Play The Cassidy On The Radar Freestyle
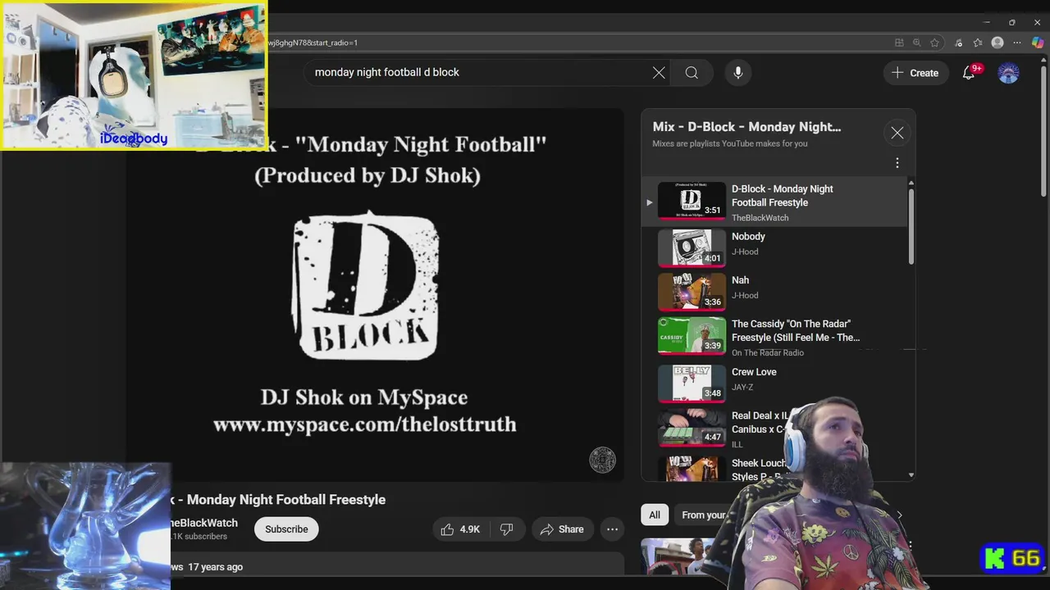 [x=774, y=337]
